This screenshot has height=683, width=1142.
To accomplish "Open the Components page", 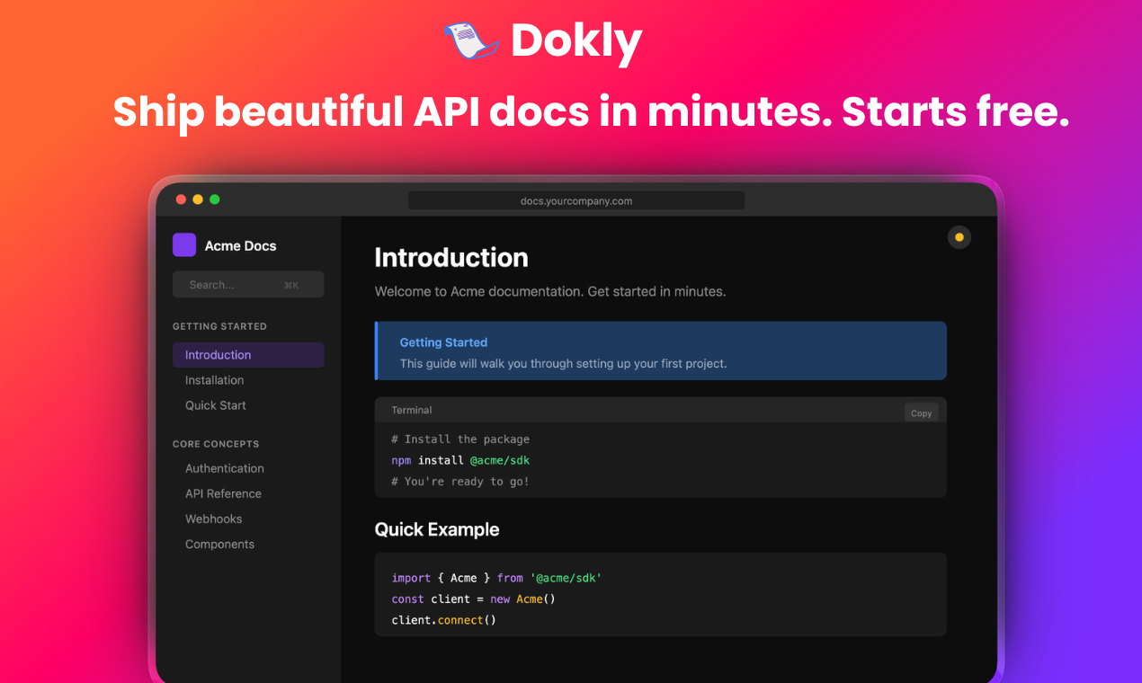I will (219, 544).
